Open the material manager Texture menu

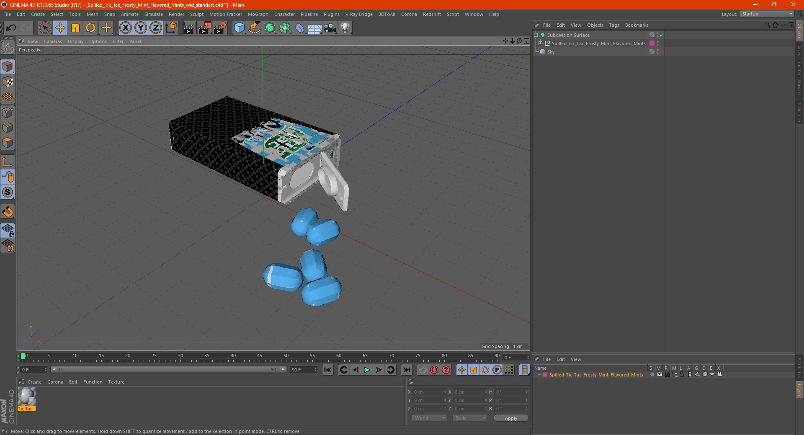coord(116,382)
